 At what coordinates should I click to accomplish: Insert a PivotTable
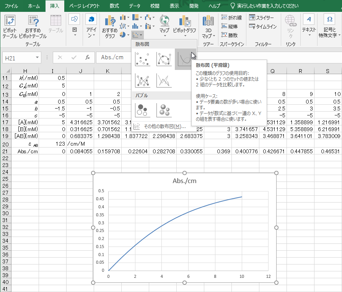[10, 27]
